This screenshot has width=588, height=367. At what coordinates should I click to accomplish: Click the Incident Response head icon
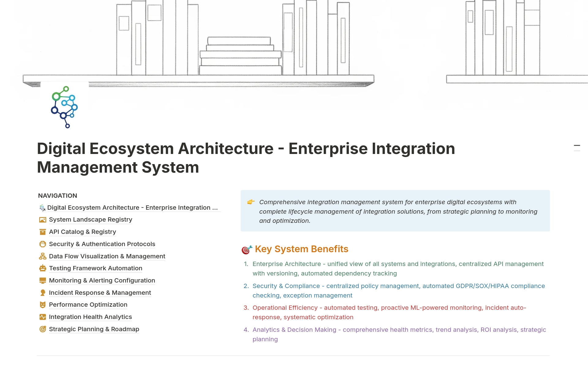pyautogui.click(x=43, y=293)
